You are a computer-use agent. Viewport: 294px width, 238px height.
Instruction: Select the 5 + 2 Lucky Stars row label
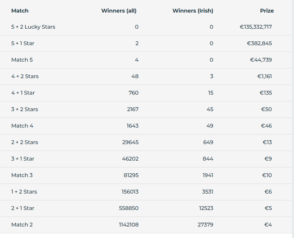[33, 27]
